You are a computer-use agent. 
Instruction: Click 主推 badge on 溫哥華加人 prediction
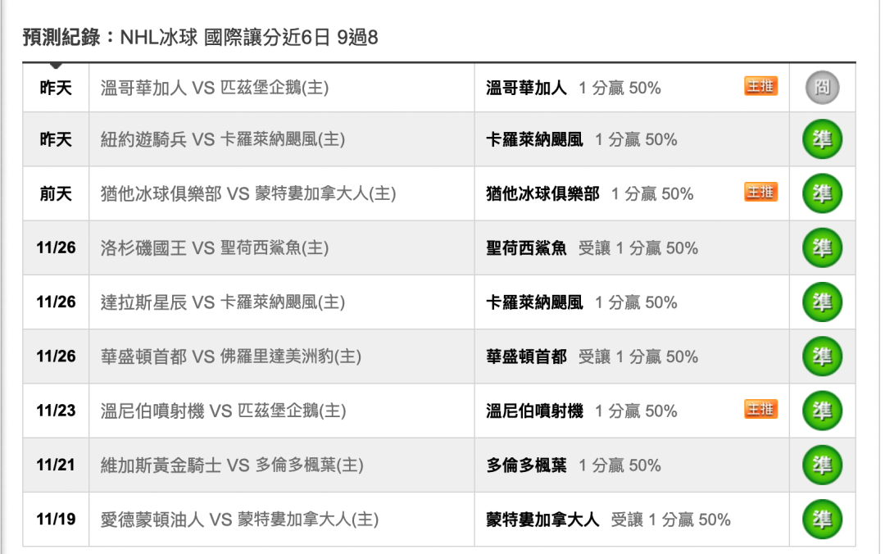coord(760,86)
